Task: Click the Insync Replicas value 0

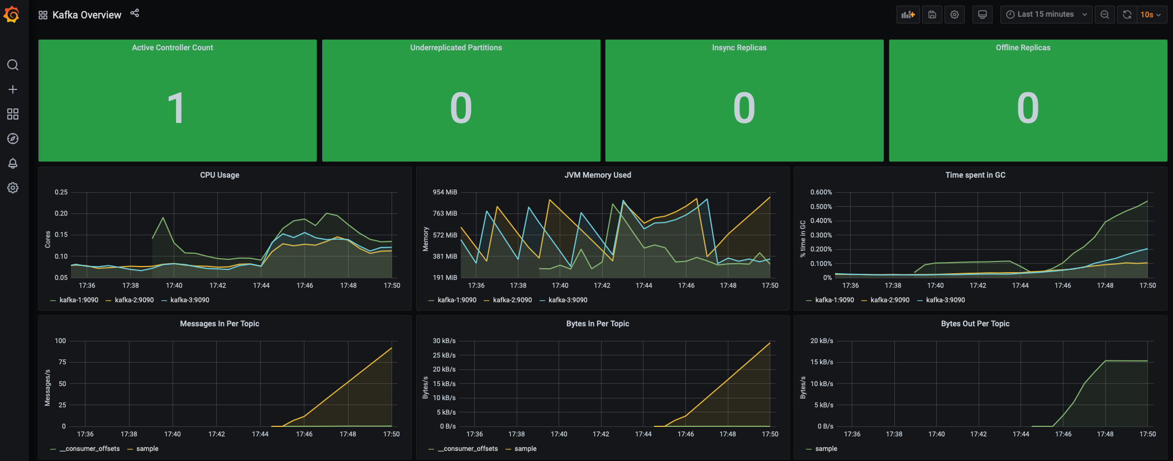Action: [744, 108]
